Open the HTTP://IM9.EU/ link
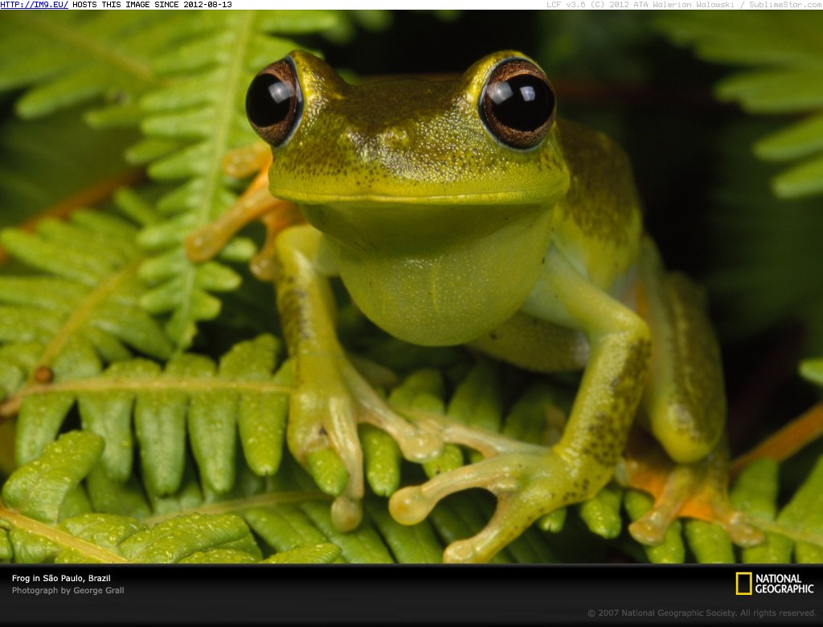Image resolution: width=823 pixels, height=627 pixels. tap(34, 5)
